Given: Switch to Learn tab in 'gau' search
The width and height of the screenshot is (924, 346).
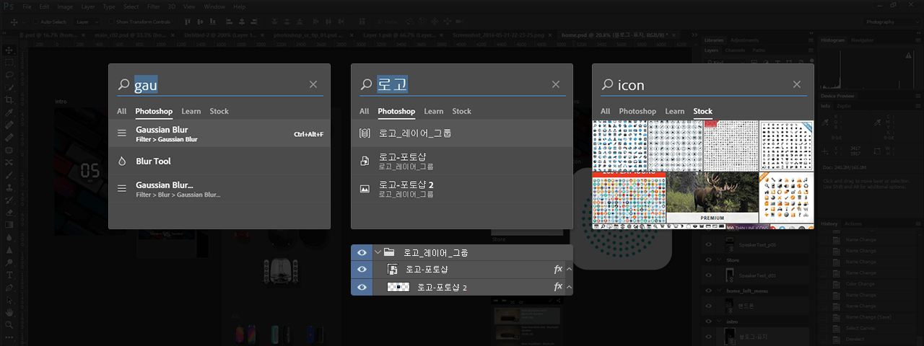Looking at the screenshot, I should point(191,111).
